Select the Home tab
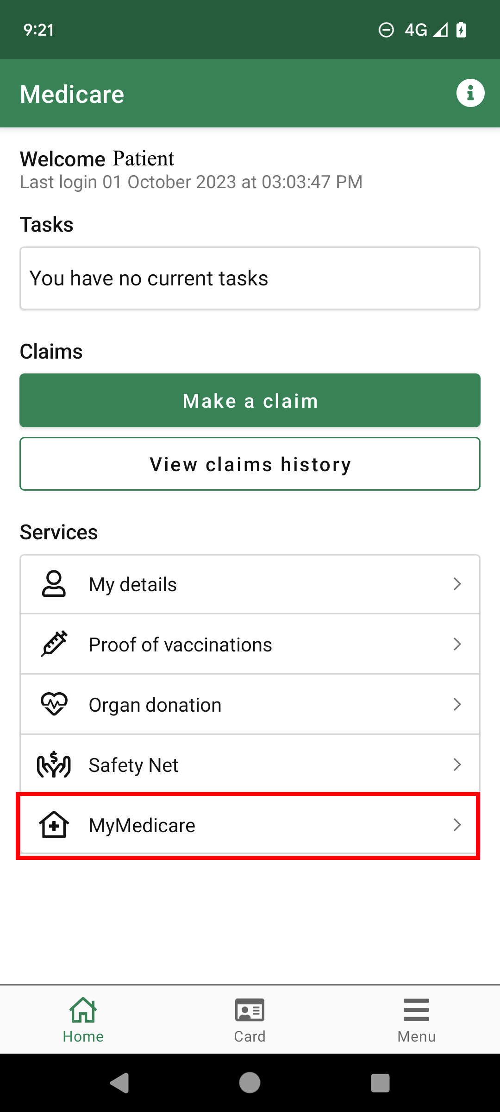The width and height of the screenshot is (500, 1112). coord(83,1020)
